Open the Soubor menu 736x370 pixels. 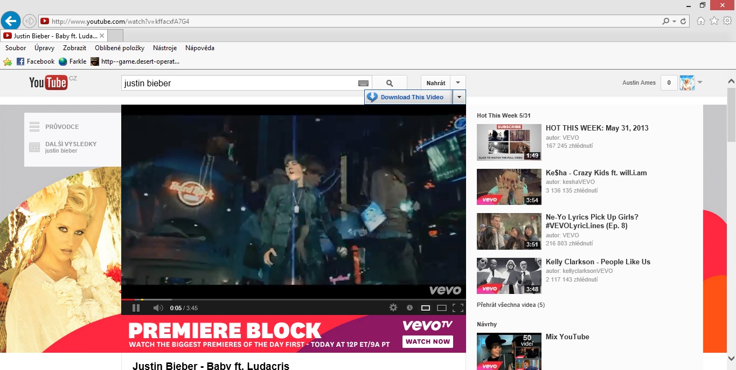coord(16,48)
